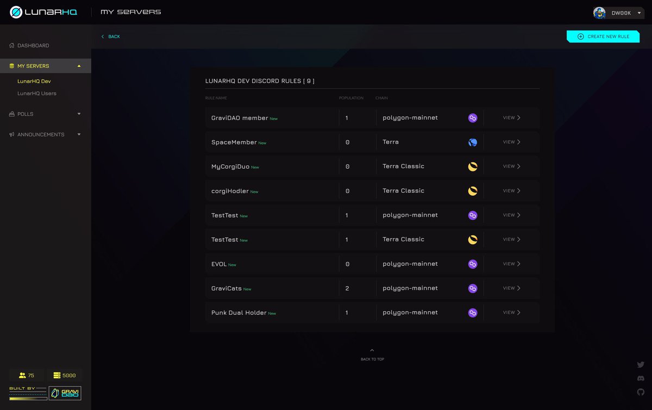Click the Terra icon in SpaceMember row

click(473, 142)
